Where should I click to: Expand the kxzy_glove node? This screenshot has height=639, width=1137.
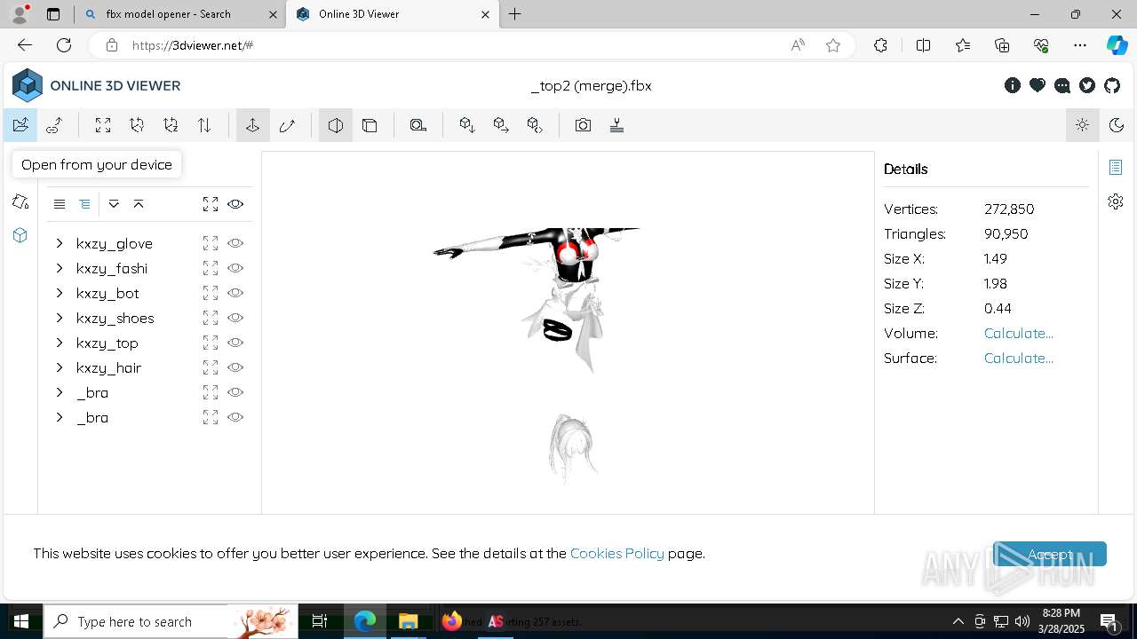(x=60, y=243)
